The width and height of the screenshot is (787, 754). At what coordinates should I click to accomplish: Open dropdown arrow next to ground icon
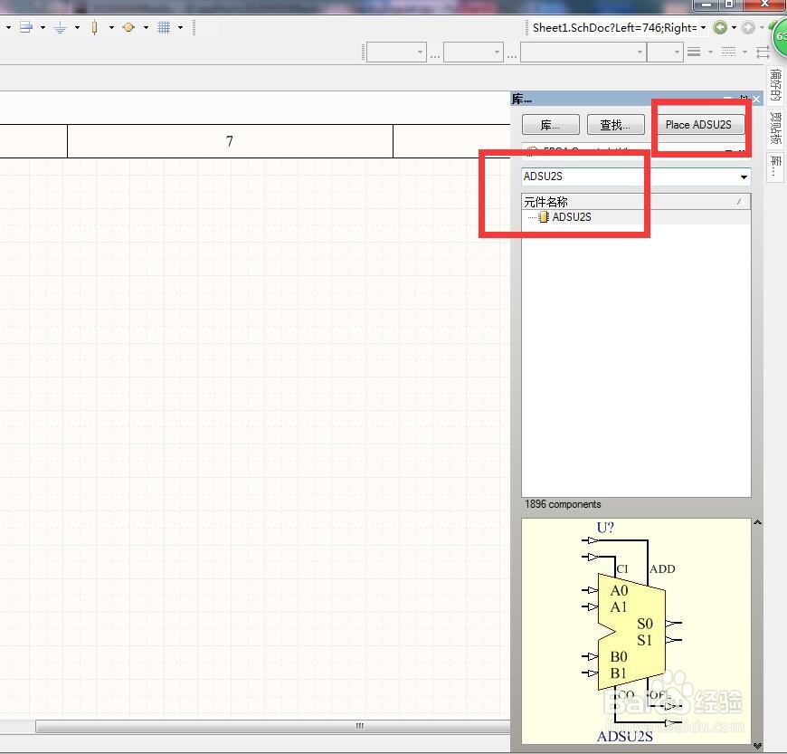click(x=77, y=28)
